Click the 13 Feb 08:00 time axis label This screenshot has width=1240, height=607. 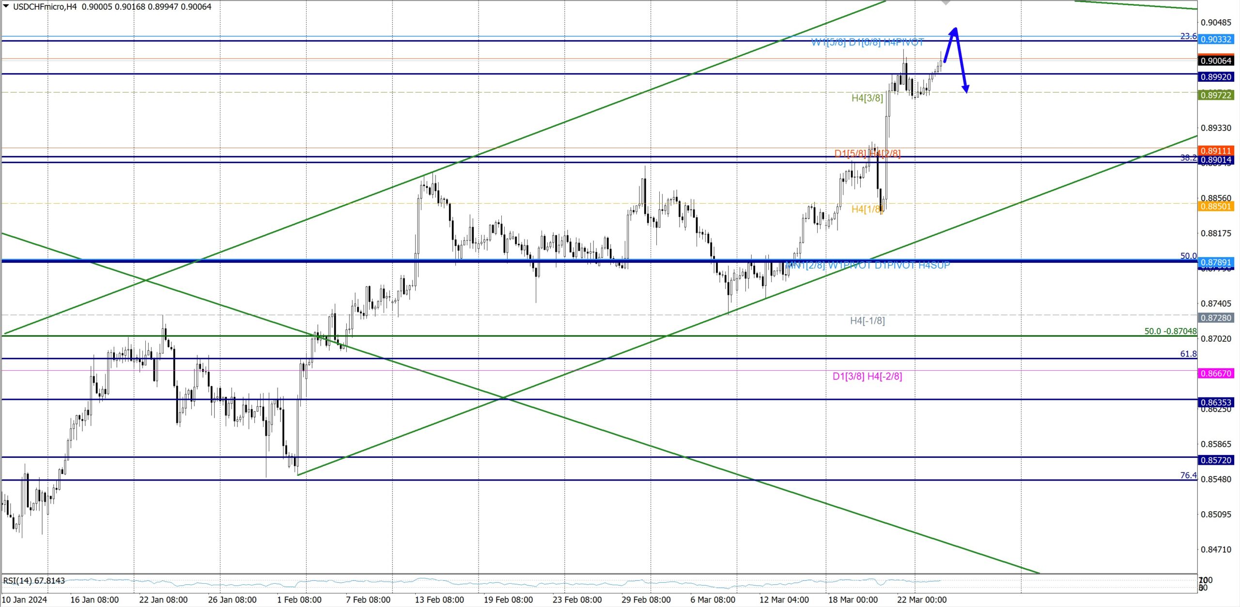point(439,600)
